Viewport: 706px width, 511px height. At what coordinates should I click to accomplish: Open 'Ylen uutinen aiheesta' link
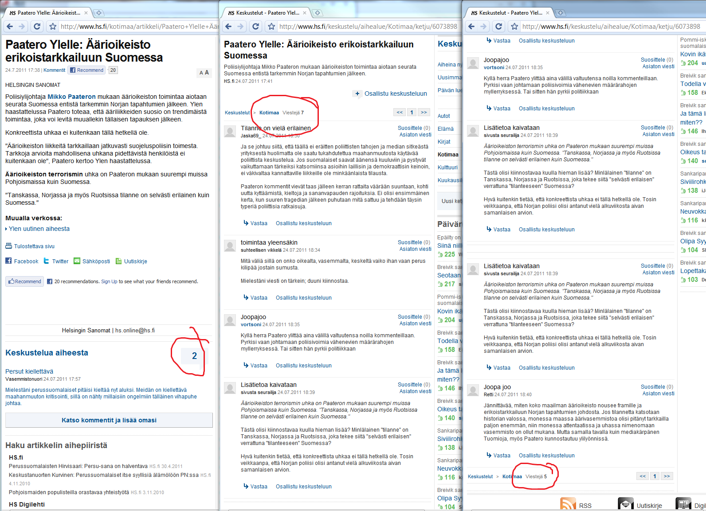coord(39,229)
